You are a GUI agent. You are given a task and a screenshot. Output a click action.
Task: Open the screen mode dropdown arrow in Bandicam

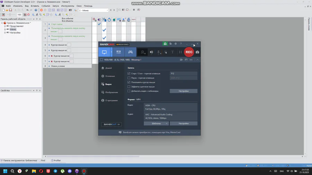pyautogui.click(x=111, y=52)
